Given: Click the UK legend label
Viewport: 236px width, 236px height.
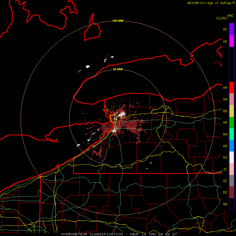Looking at the screenshot, I should tap(225, 41).
